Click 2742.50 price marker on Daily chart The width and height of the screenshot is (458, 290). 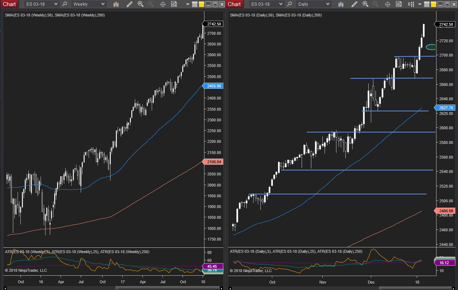pos(445,24)
